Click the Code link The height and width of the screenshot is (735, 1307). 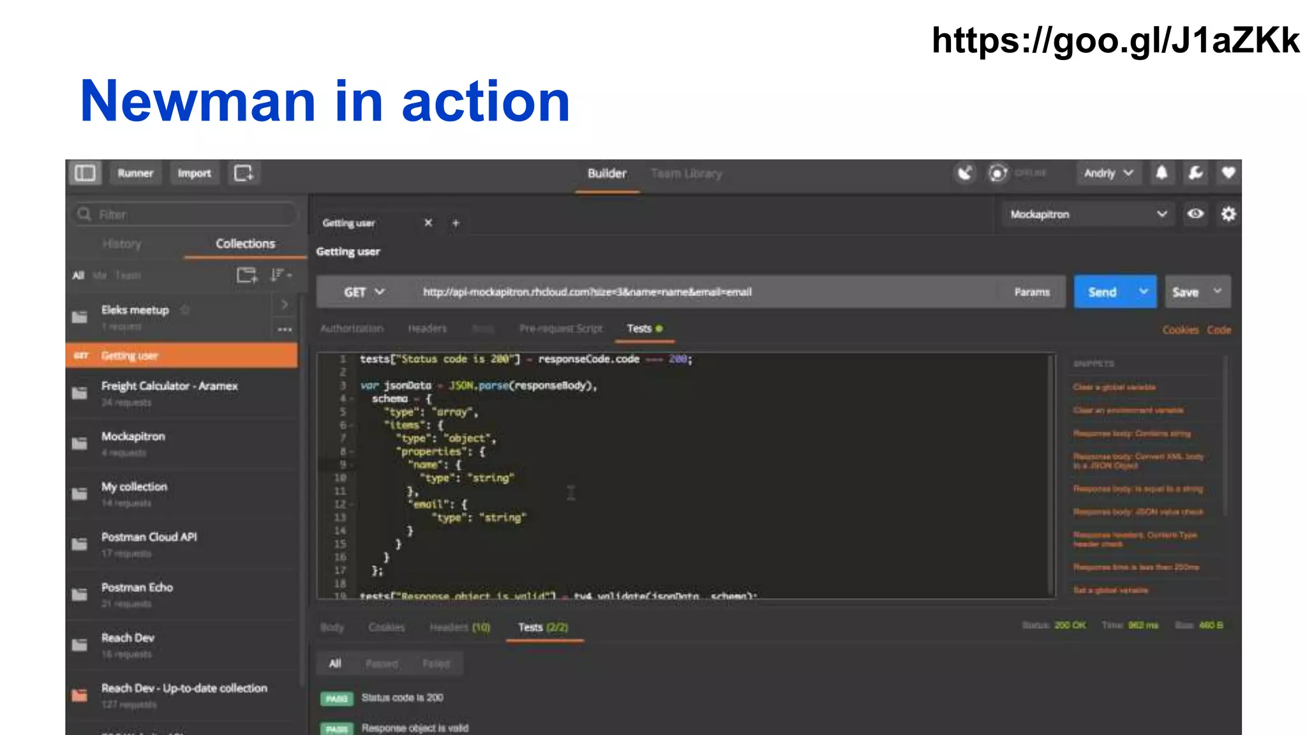pyautogui.click(x=1218, y=330)
